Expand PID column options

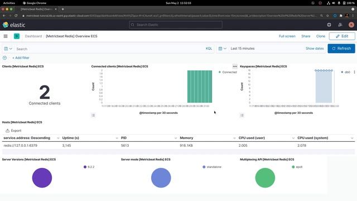point(176,138)
